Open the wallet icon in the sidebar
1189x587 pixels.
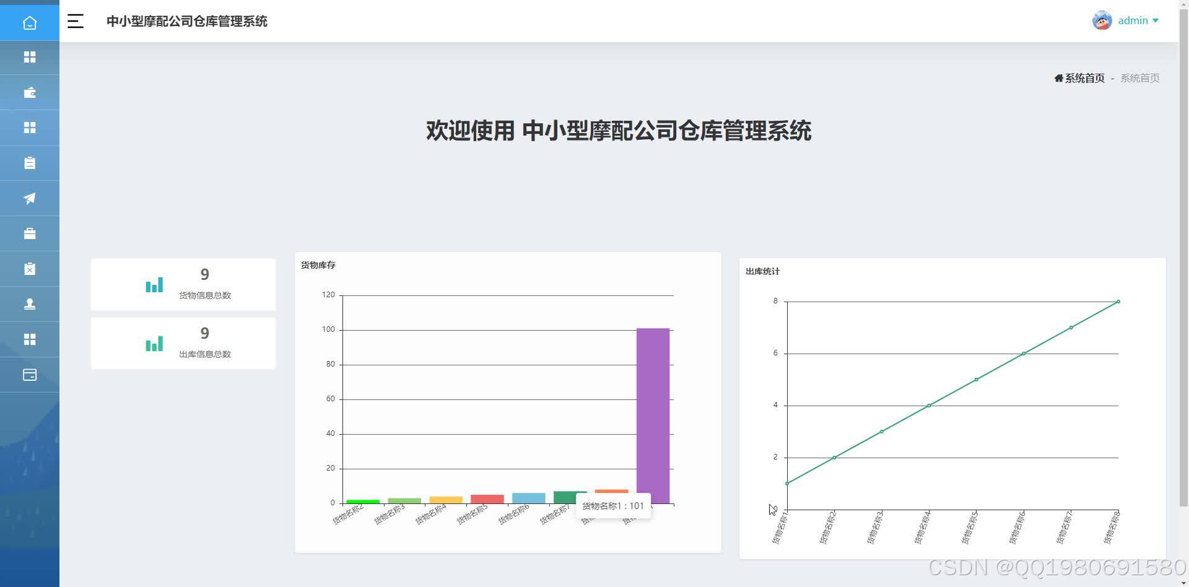coord(29,92)
